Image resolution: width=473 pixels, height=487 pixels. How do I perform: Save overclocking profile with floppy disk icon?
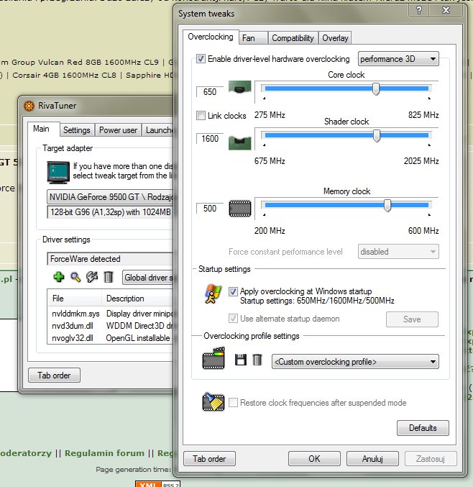(241, 360)
